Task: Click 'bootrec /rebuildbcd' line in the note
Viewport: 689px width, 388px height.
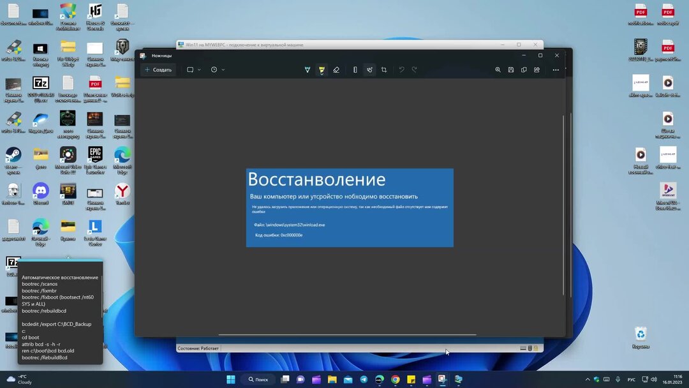Action: [44, 311]
